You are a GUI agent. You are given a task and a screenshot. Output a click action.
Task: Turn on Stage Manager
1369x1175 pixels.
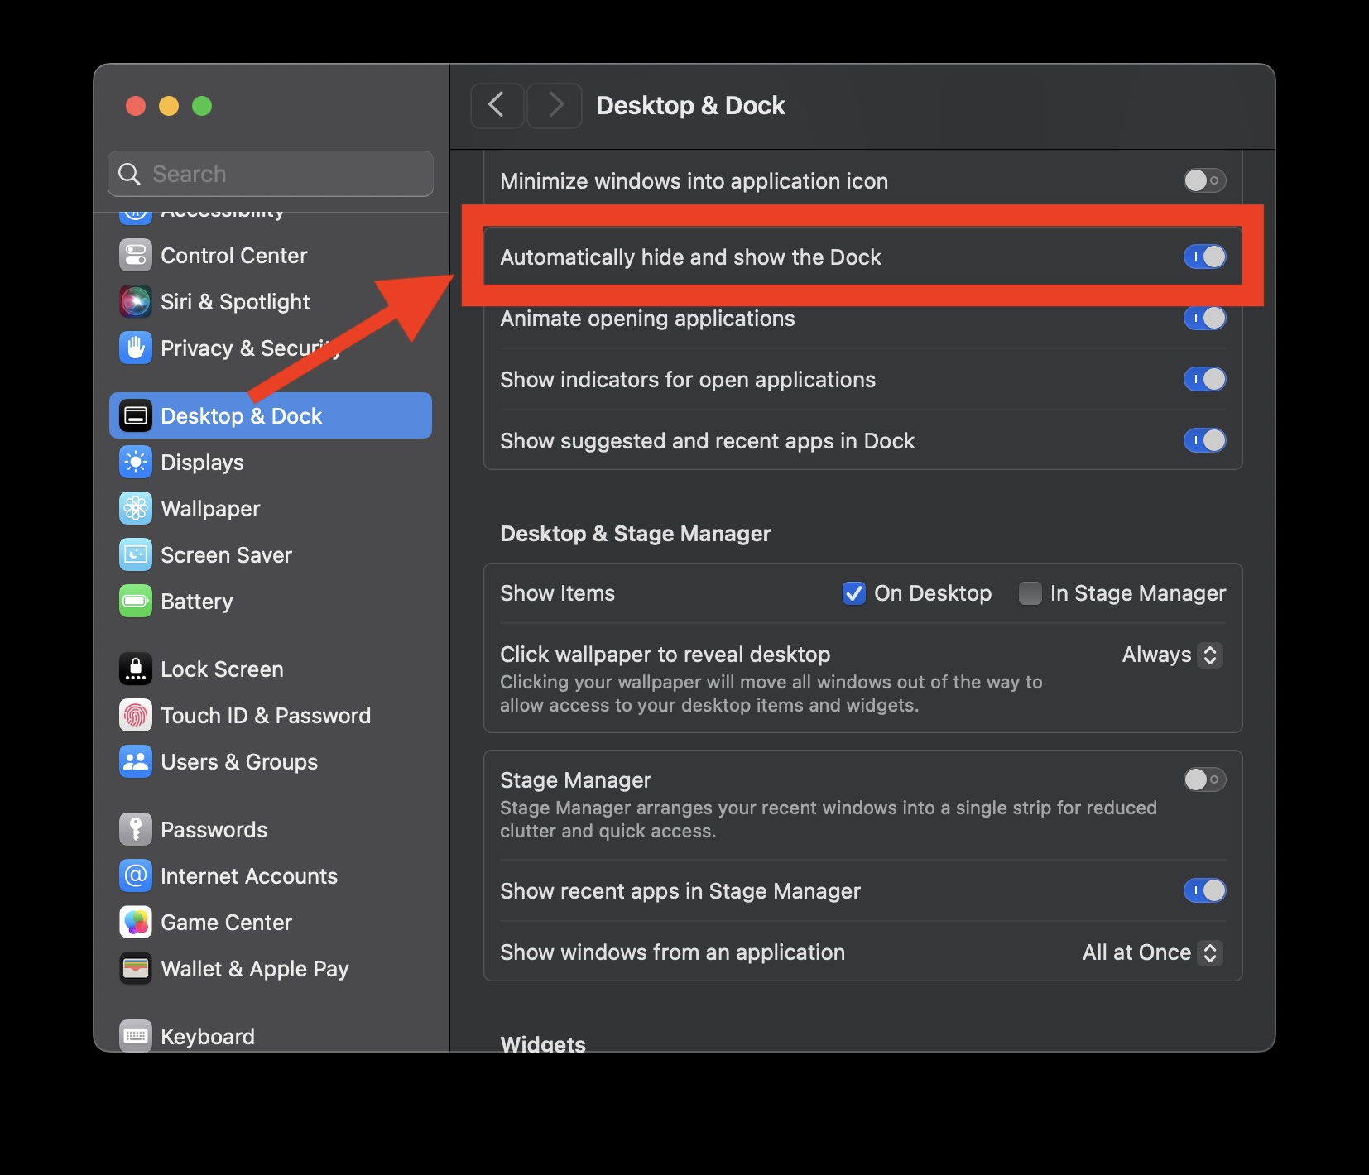coord(1204,779)
